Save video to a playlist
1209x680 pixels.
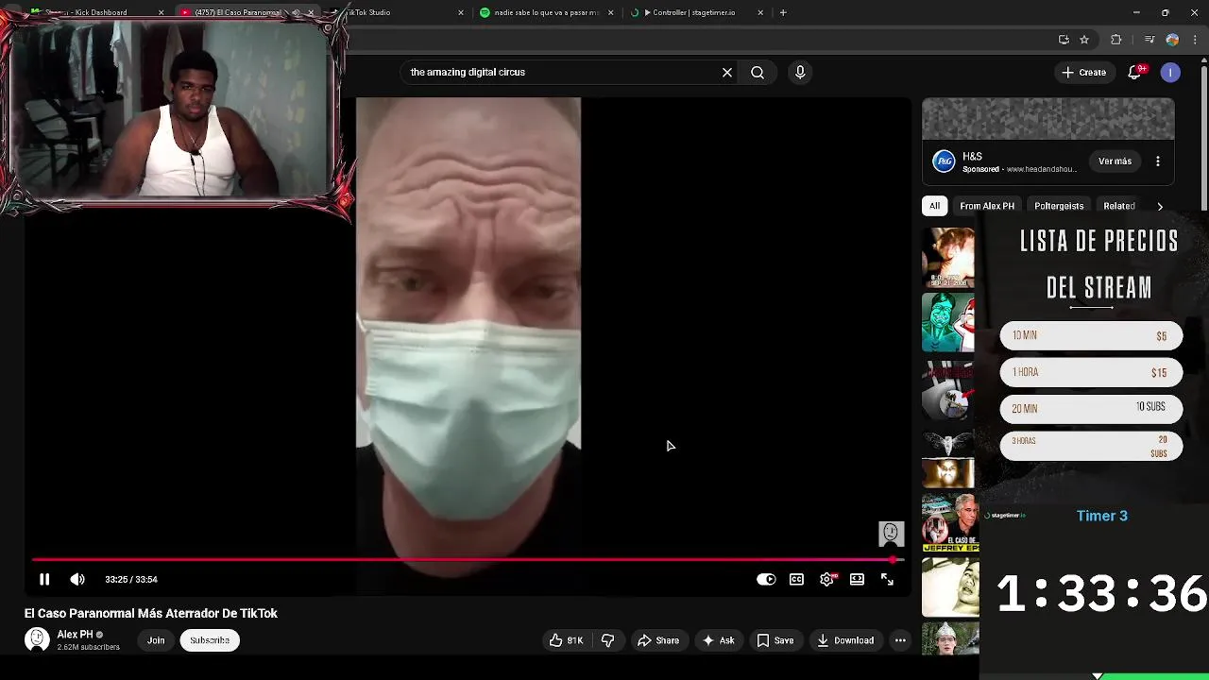pyautogui.click(x=775, y=640)
